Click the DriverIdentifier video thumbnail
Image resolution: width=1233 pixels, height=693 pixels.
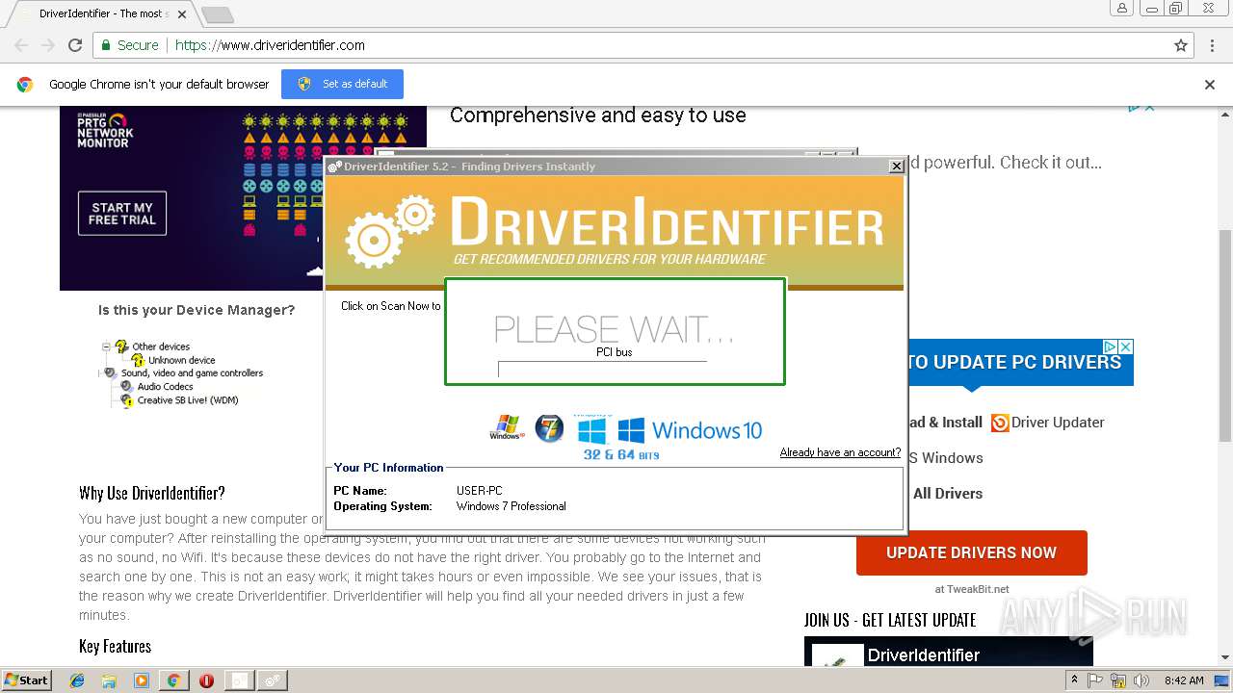pos(949,652)
